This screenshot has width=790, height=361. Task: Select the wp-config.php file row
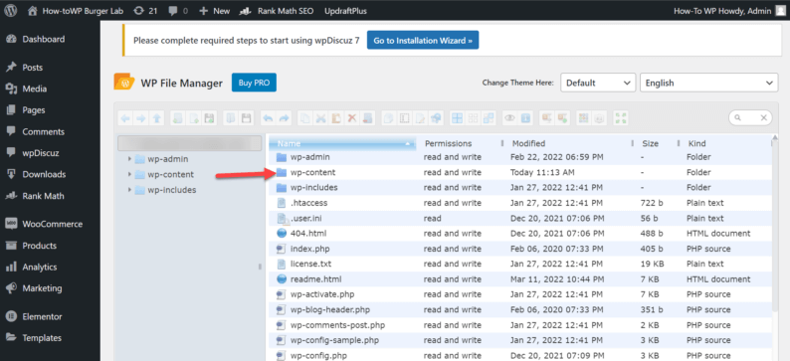pyautogui.click(x=519, y=355)
